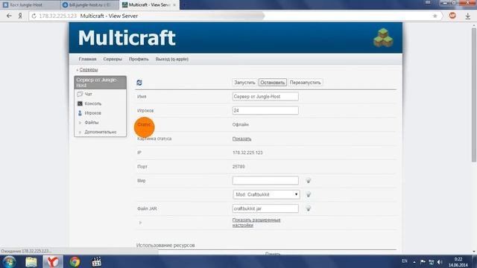
Task: Open Чат from the sidebar
Action: [88, 95]
